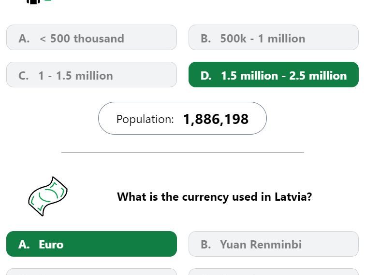
Task: Select answer B. 500k - 1 million
Action: point(274,38)
